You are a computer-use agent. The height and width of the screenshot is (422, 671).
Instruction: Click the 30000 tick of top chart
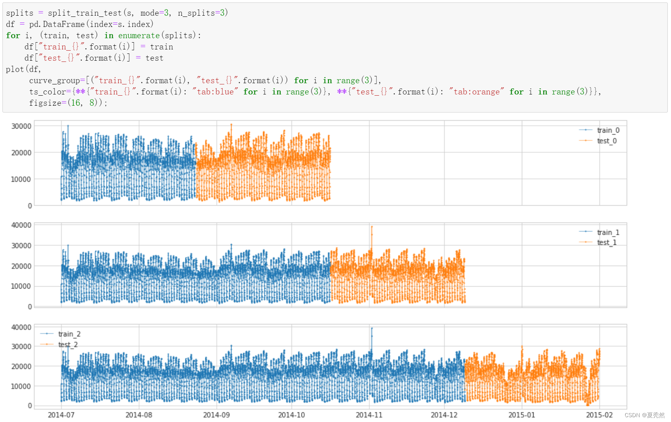(x=21, y=126)
